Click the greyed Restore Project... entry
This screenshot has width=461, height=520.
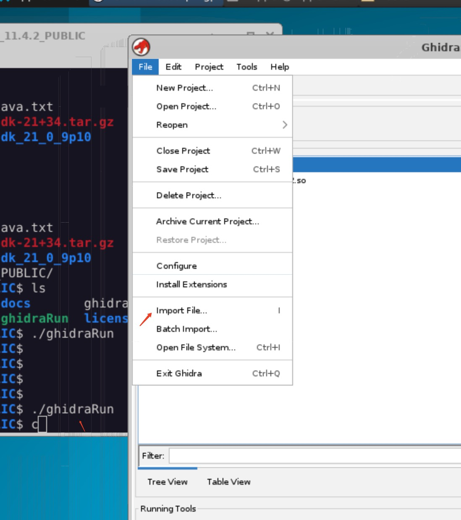click(212, 240)
